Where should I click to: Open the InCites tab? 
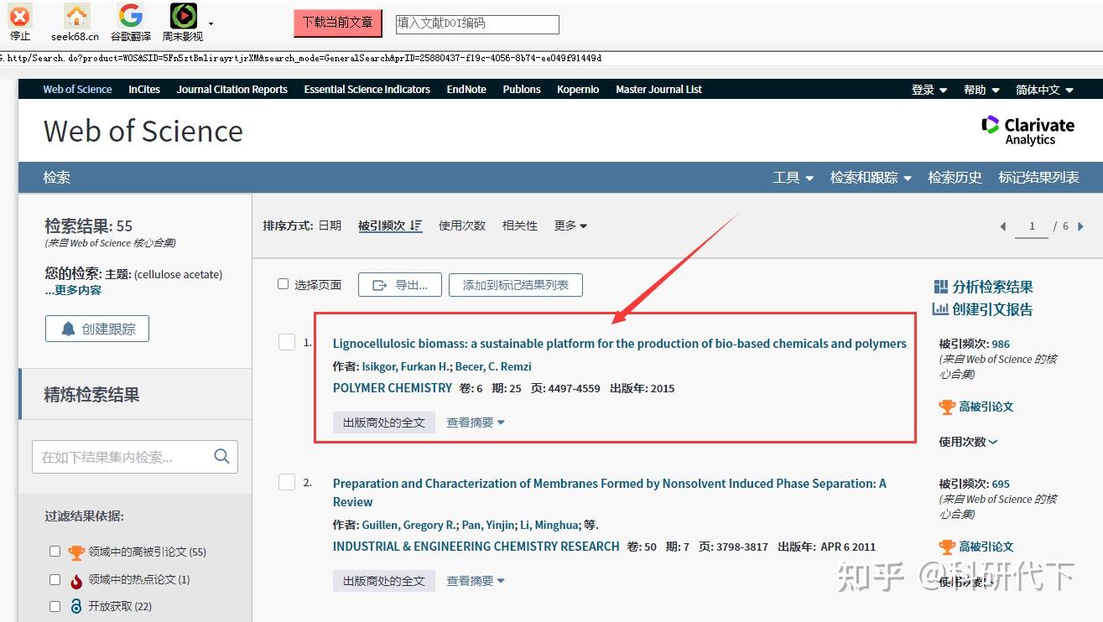click(x=144, y=90)
